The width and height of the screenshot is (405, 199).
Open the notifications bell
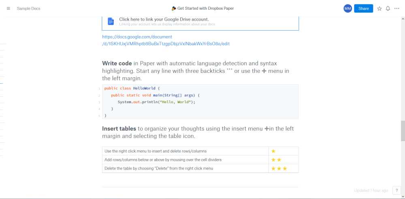coord(388,8)
